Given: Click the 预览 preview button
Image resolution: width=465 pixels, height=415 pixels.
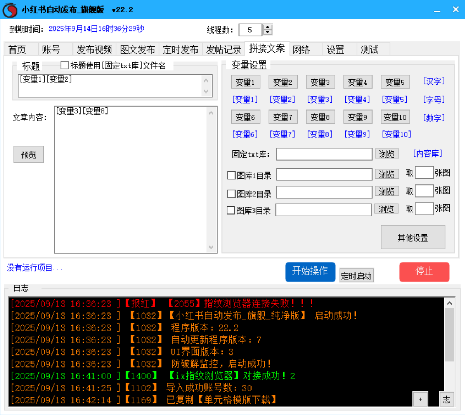Looking at the screenshot, I should pyautogui.click(x=29, y=155).
